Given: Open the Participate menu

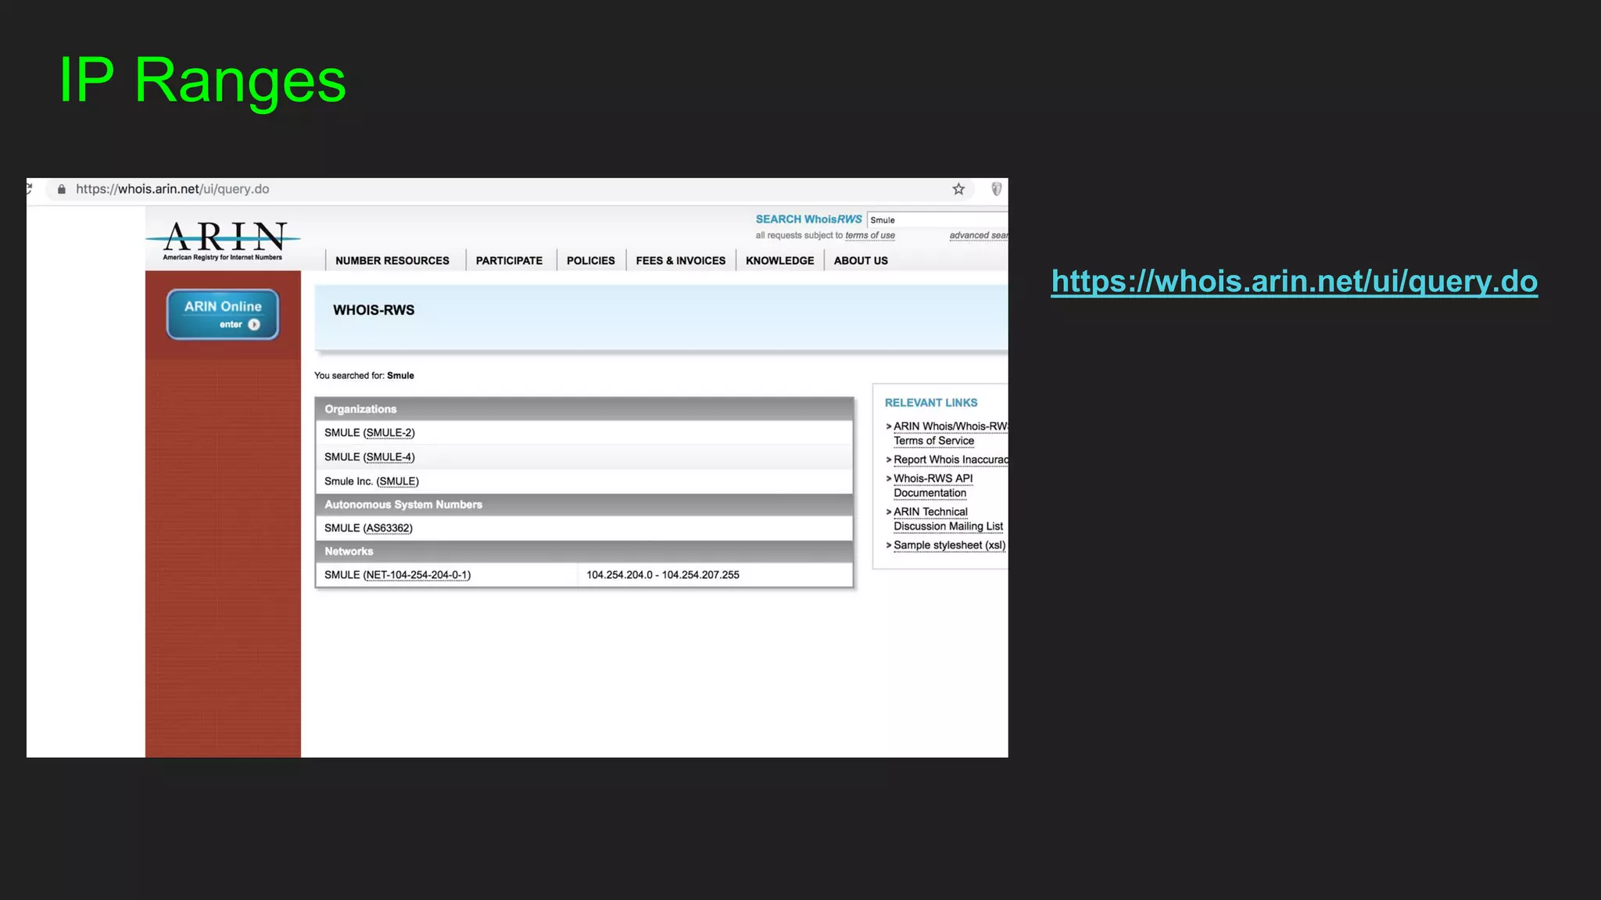Looking at the screenshot, I should point(509,261).
